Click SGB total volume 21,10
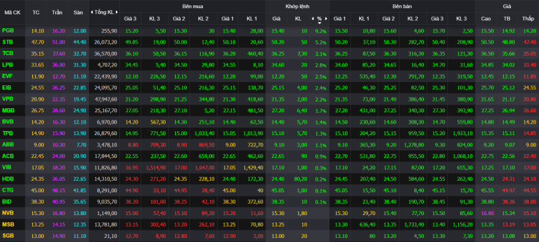Screen dimensions: 539x242 [111, 236]
